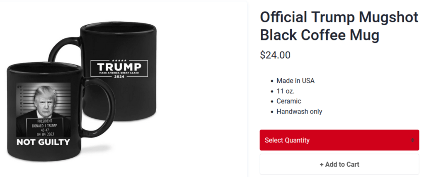
Task: Click the TRUMP logo on the rear mug
Action: tap(119, 67)
